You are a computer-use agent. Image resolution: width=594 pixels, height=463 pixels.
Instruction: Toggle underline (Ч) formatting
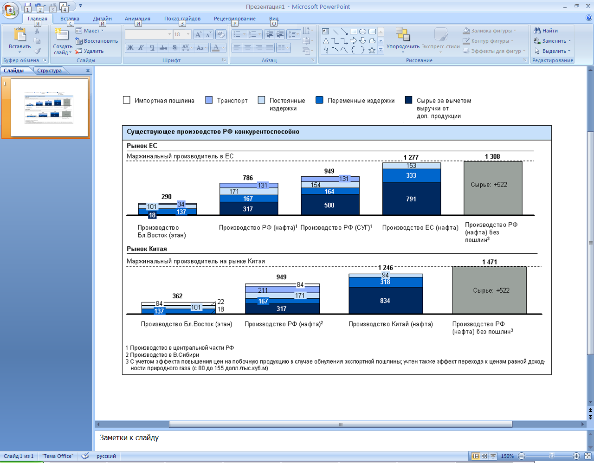pos(152,47)
